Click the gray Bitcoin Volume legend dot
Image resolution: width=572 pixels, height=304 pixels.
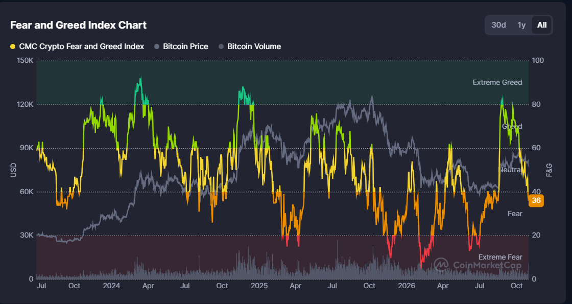coord(221,46)
